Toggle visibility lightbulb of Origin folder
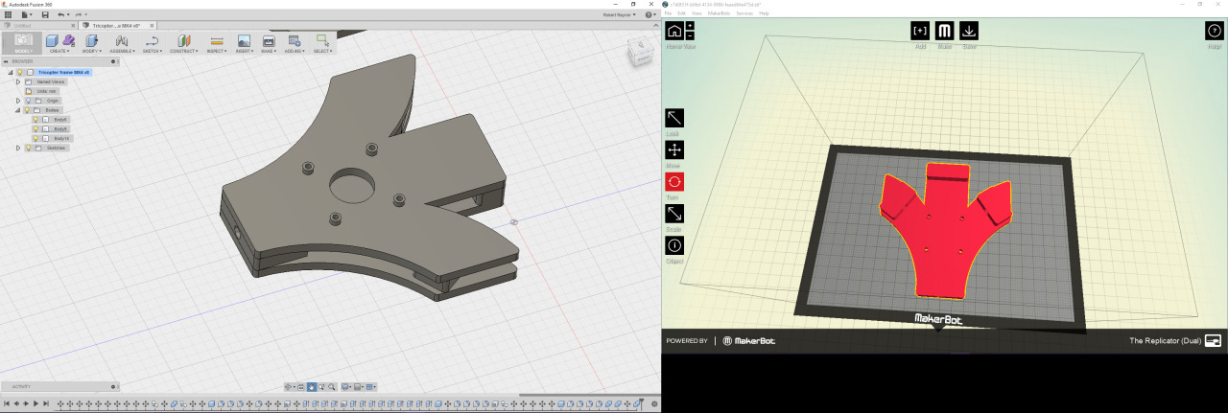Image resolution: width=1228 pixels, height=413 pixels. point(30,101)
